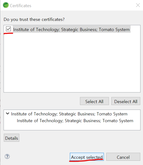Collapse the certificate chain tree root
This screenshot has width=143, height=165.
pyautogui.click(x=7, y=114)
